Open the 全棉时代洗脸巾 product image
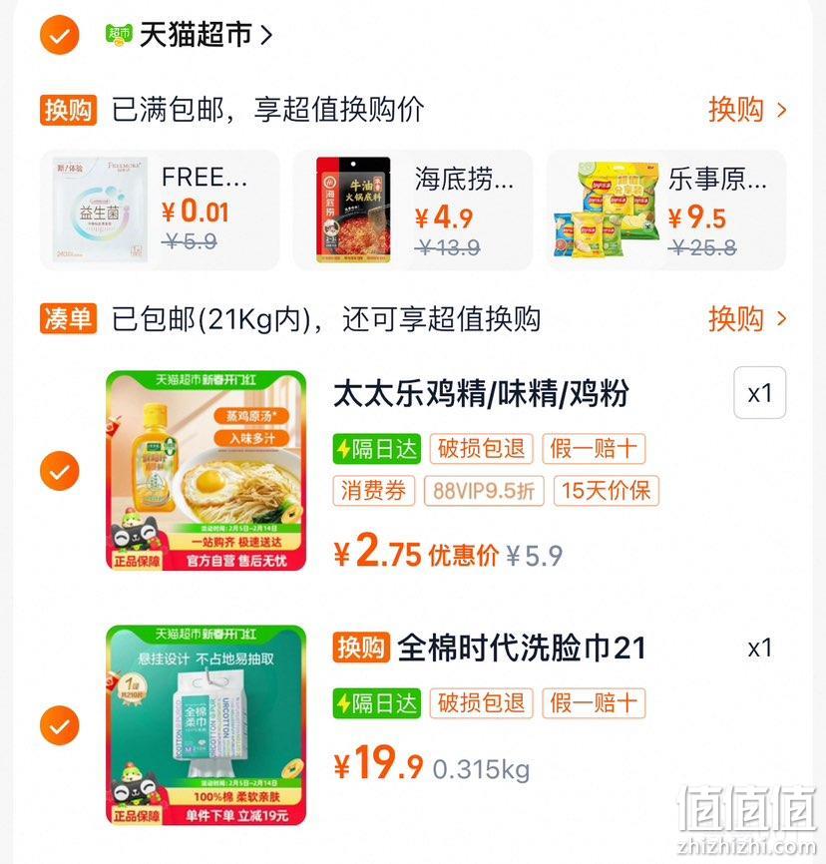The image size is (826, 864). [x=206, y=725]
